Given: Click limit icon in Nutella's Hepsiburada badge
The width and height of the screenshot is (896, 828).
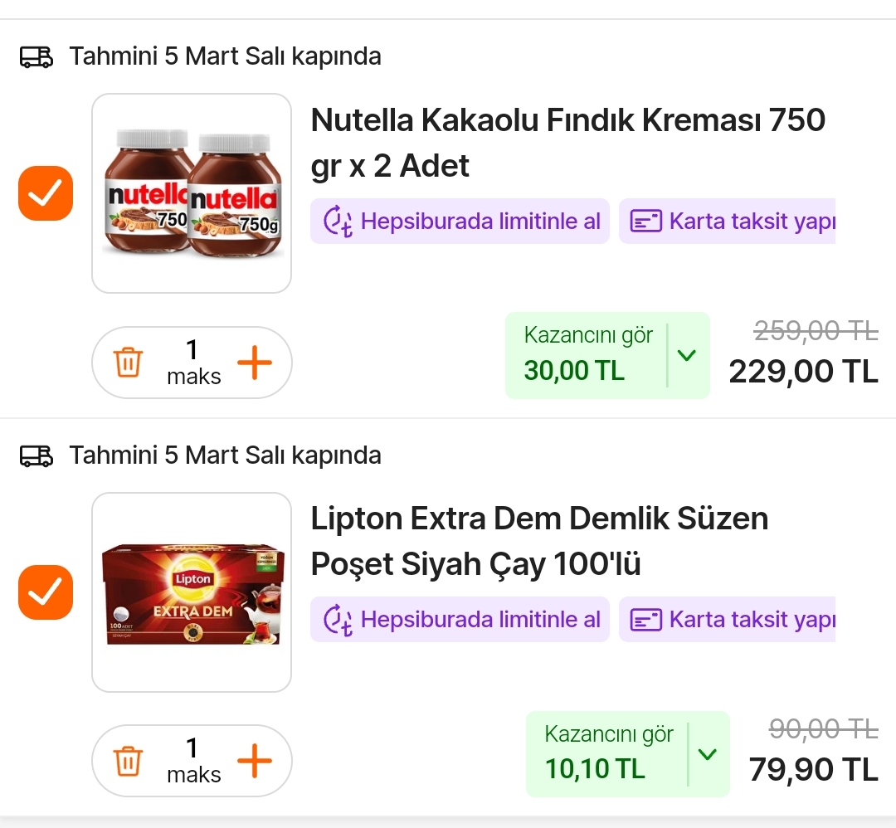Looking at the screenshot, I should pos(338,222).
